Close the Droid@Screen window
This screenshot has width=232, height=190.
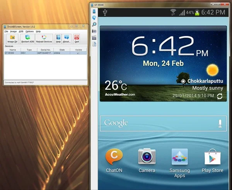(x=83, y=26)
